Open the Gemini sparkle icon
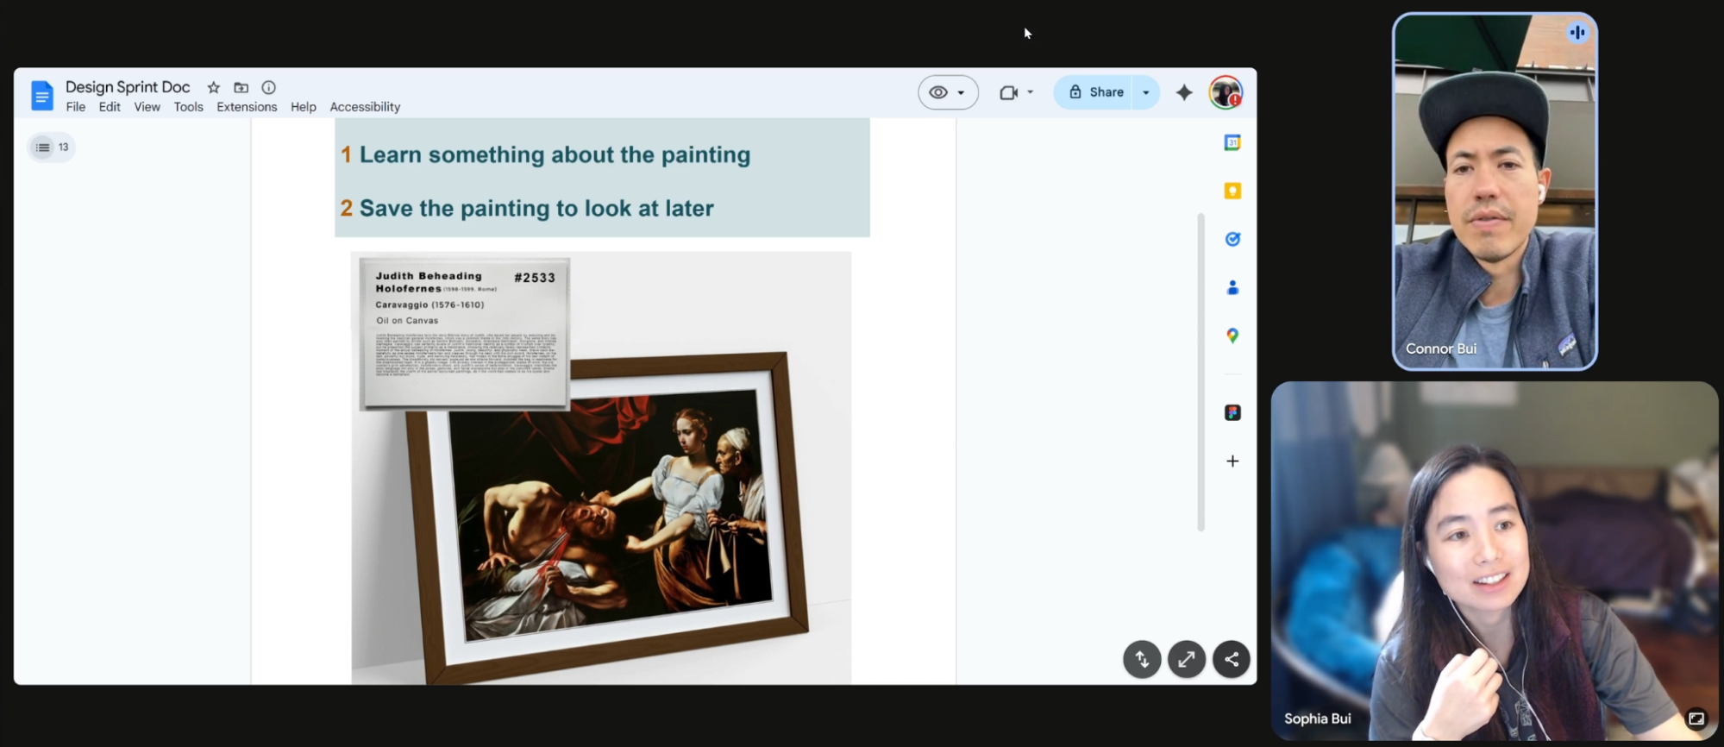This screenshot has height=747, width=1724. (1184, 92)
